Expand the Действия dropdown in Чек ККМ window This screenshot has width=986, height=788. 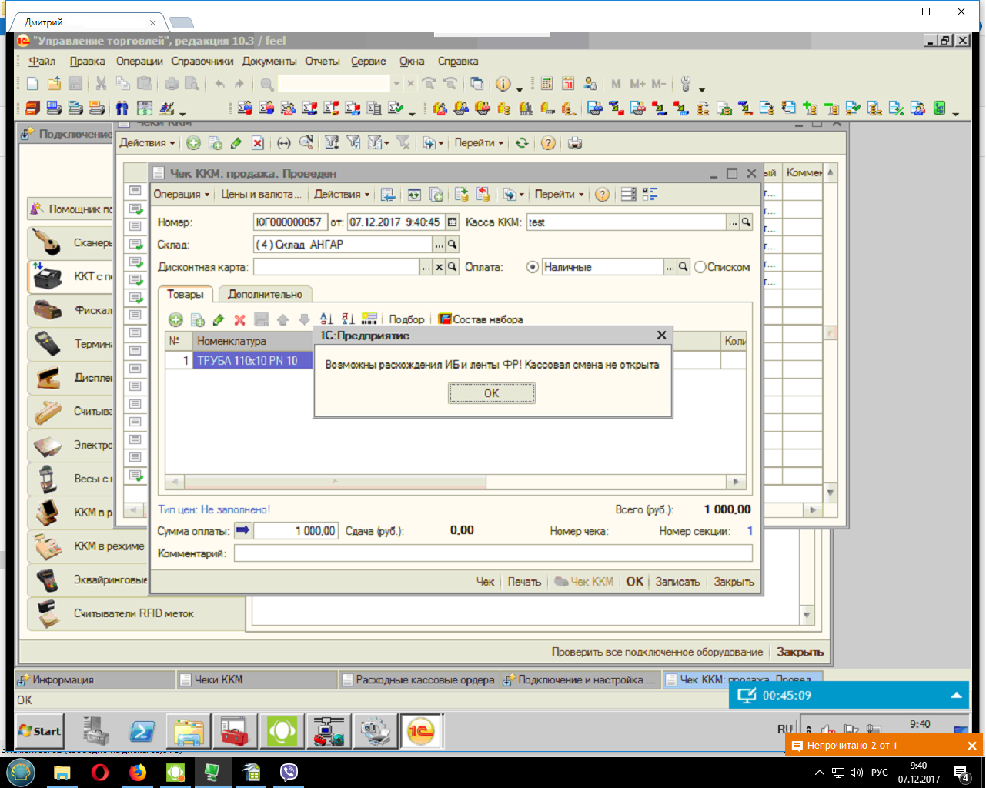pos(342,195)
